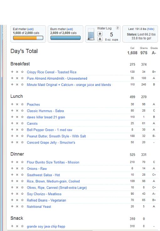Click the orange Eat meter progress bar
Viewport: 160px width, 231px height.
[x=28, y=38]
